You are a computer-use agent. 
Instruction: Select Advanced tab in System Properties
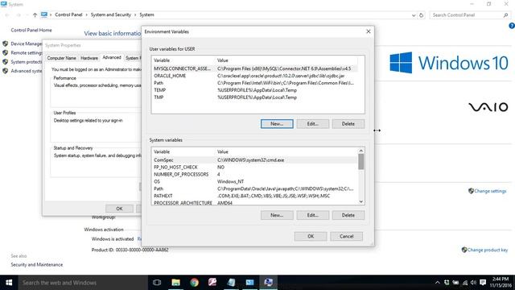112,57
